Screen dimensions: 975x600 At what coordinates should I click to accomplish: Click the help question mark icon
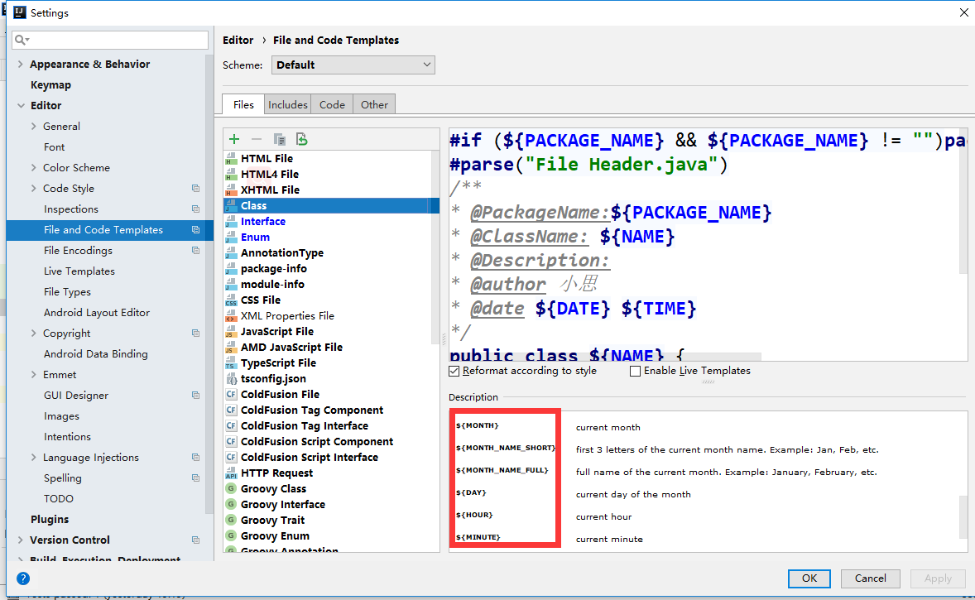tap(23, 578)
